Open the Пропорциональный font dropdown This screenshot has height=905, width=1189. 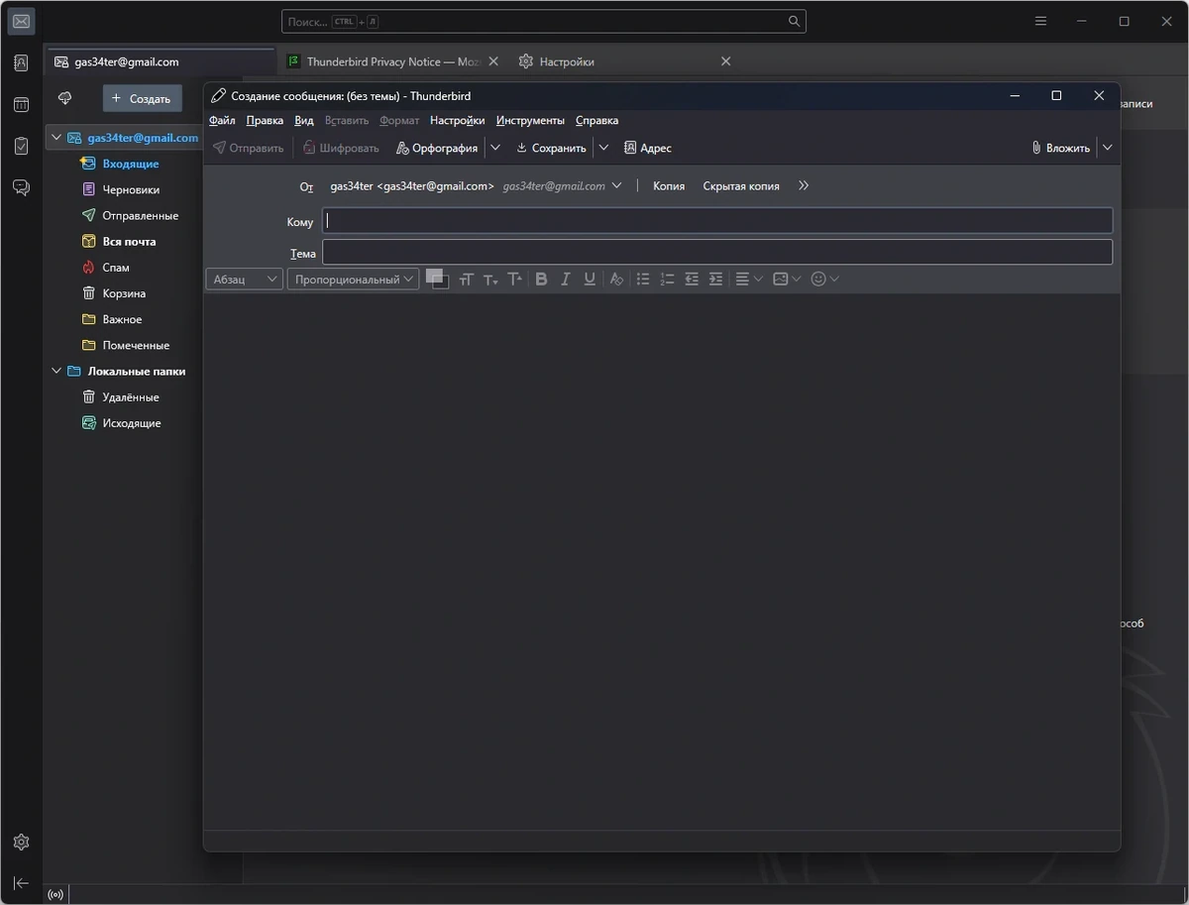(x=353, y=280)
